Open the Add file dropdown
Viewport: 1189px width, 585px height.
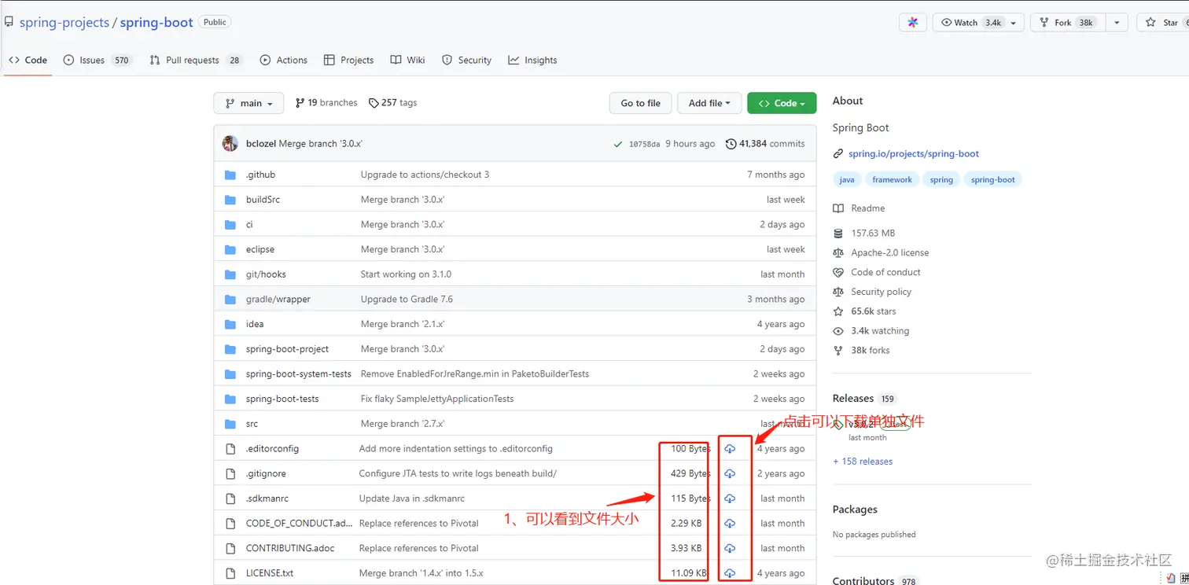pyautogui.click(x=709, y=104)
